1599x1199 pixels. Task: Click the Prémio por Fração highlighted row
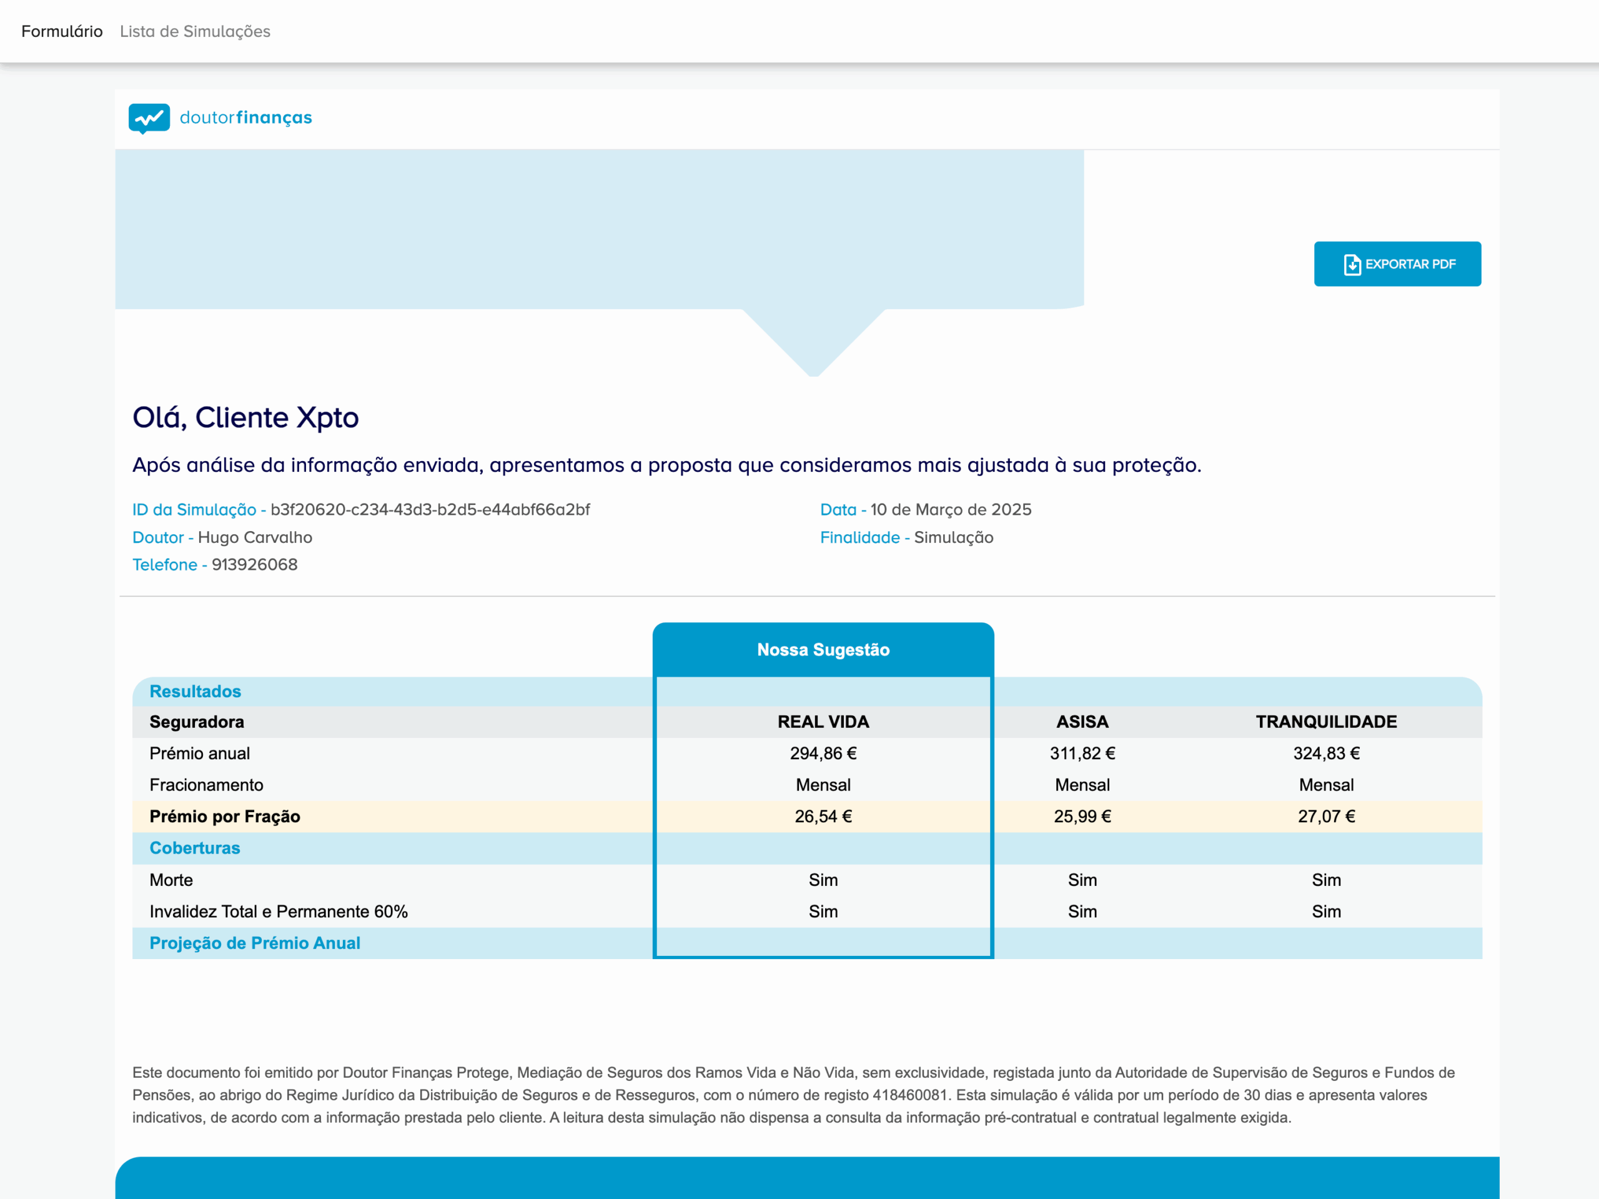pos(225,817)
